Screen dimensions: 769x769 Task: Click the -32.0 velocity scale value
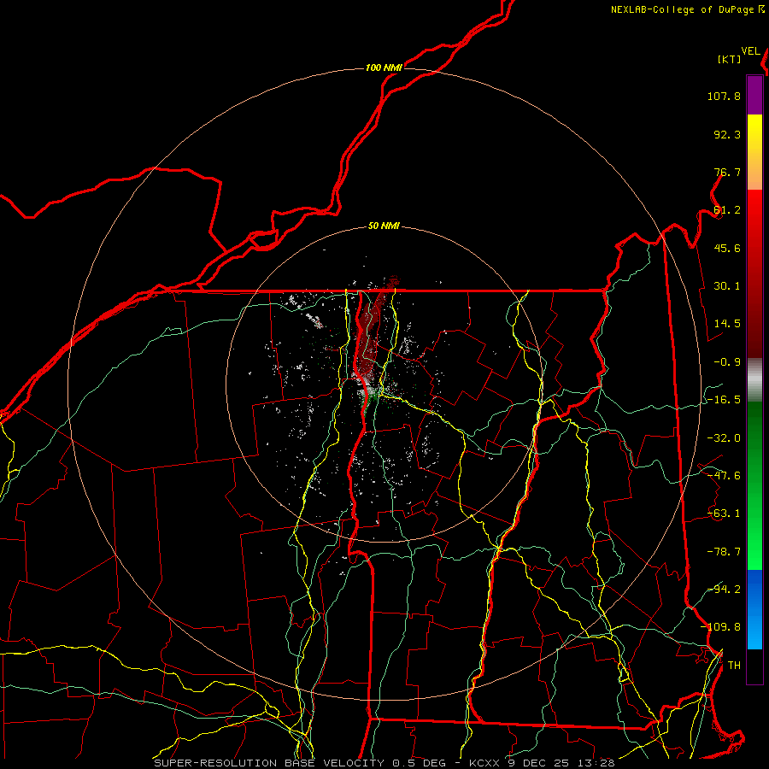click(724, 438)
